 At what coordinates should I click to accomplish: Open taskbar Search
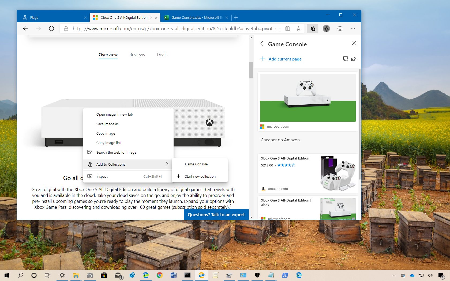click(x=20, y=275)
